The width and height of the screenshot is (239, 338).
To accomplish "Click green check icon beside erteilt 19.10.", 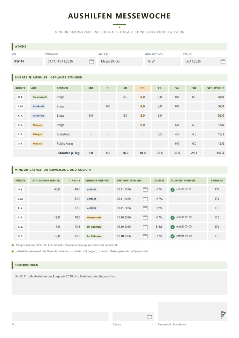I will pos(172,236).
